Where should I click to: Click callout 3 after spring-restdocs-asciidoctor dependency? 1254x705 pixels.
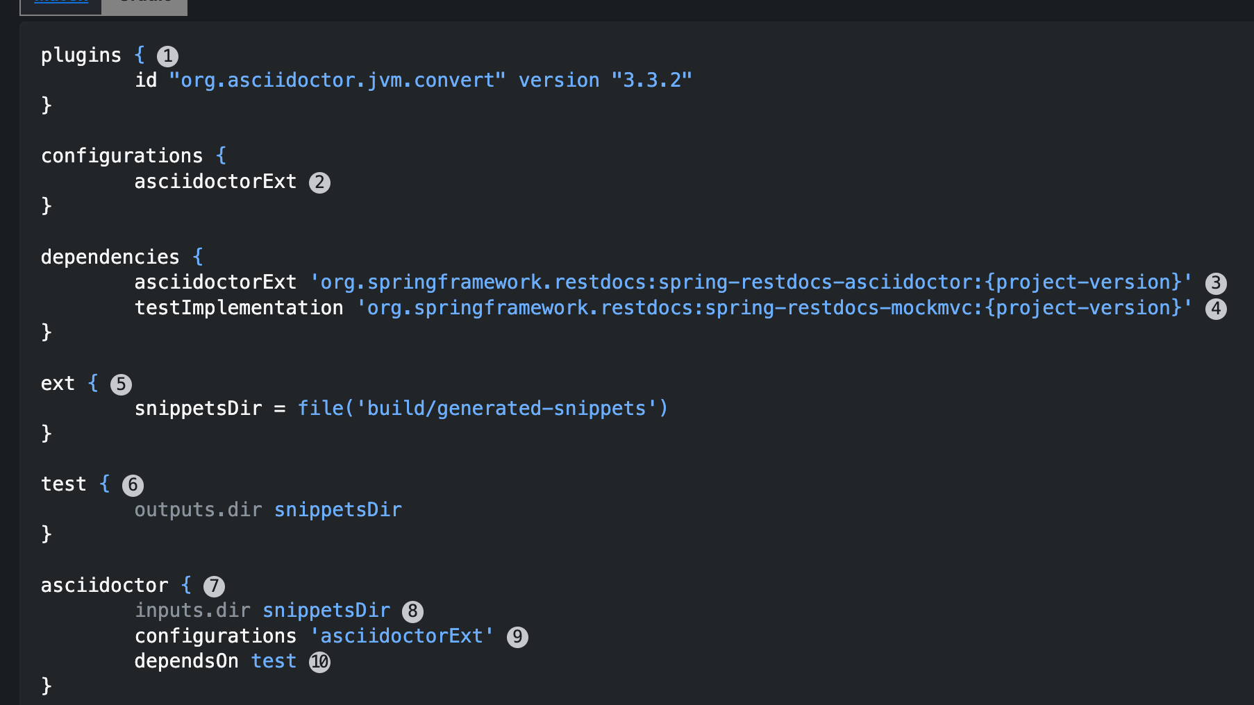pos(1216,283)
